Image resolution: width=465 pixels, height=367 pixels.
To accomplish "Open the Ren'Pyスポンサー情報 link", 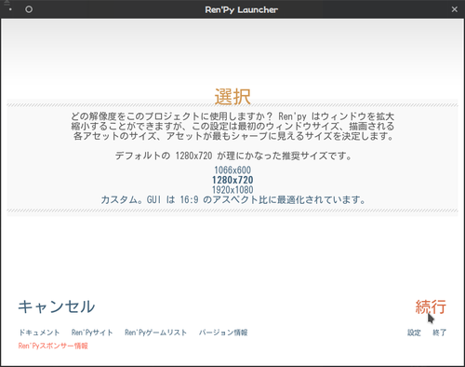I will click(53, 346).
